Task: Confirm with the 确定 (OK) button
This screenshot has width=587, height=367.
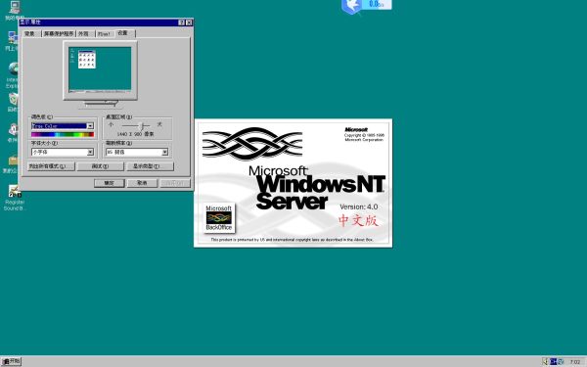Action: [x=109, y=183]
